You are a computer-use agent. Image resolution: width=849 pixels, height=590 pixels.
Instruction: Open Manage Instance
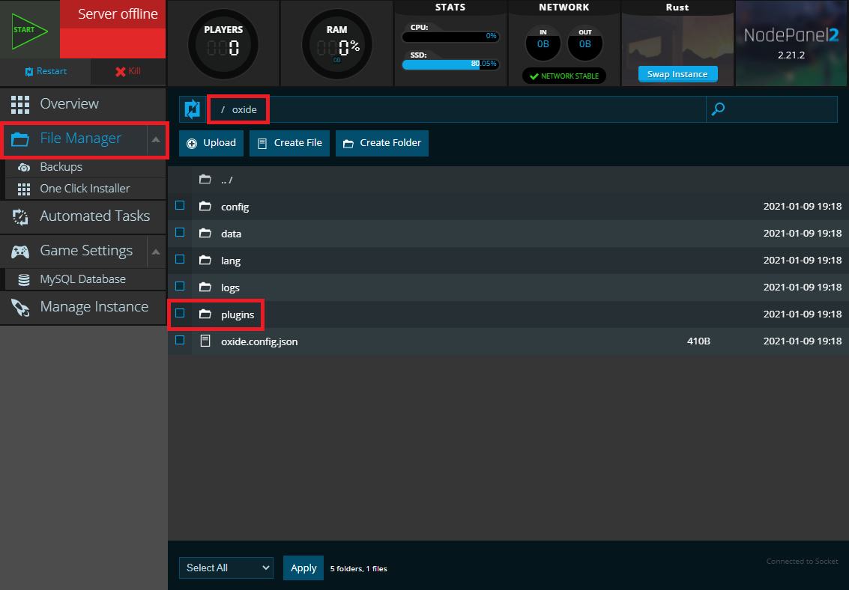[83, 307]
